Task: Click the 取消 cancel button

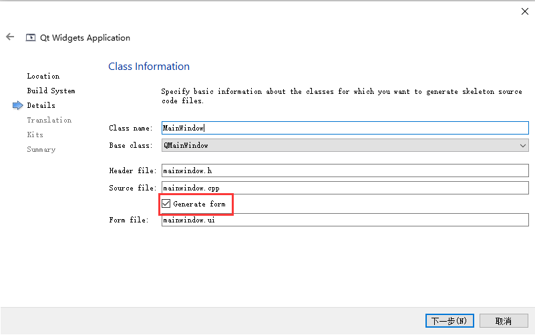Action: point(504,321)
